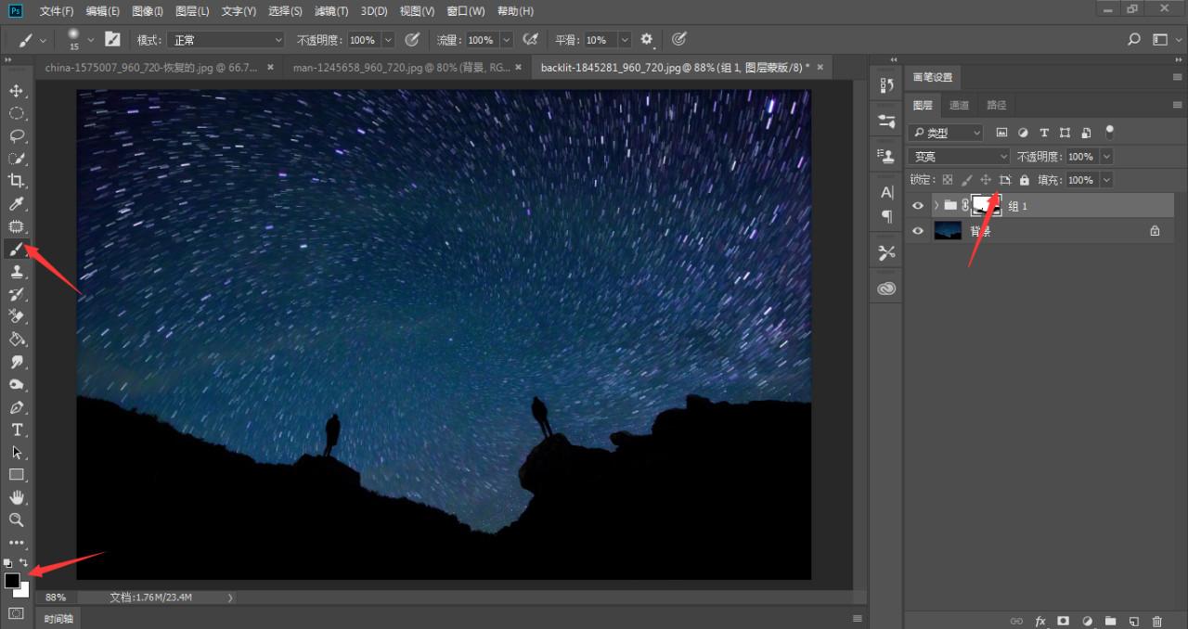The image size is (1188, 629).
Task: Open the 时间轴 timeline panel
Action: point(58,618)
